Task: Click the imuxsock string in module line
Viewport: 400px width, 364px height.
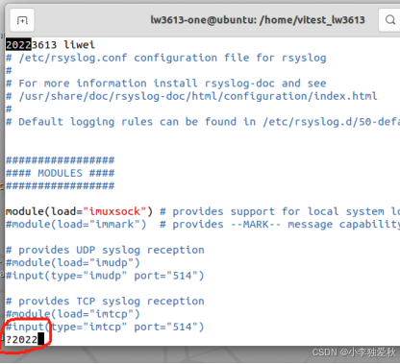Action: click(114, 211)
